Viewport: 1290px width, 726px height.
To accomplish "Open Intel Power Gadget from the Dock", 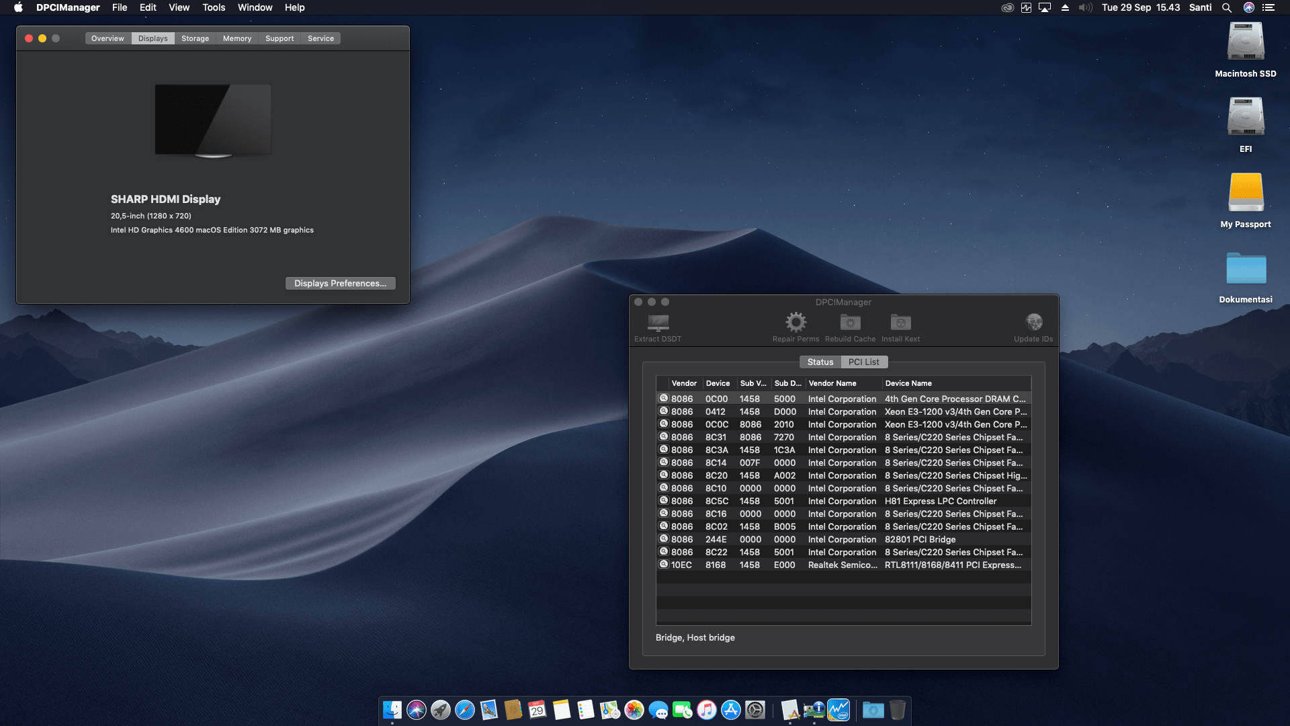I will click(x=839, y=711).
